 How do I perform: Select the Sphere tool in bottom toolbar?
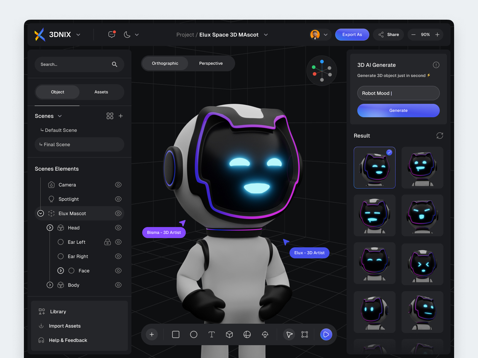(x=247, y=334)
